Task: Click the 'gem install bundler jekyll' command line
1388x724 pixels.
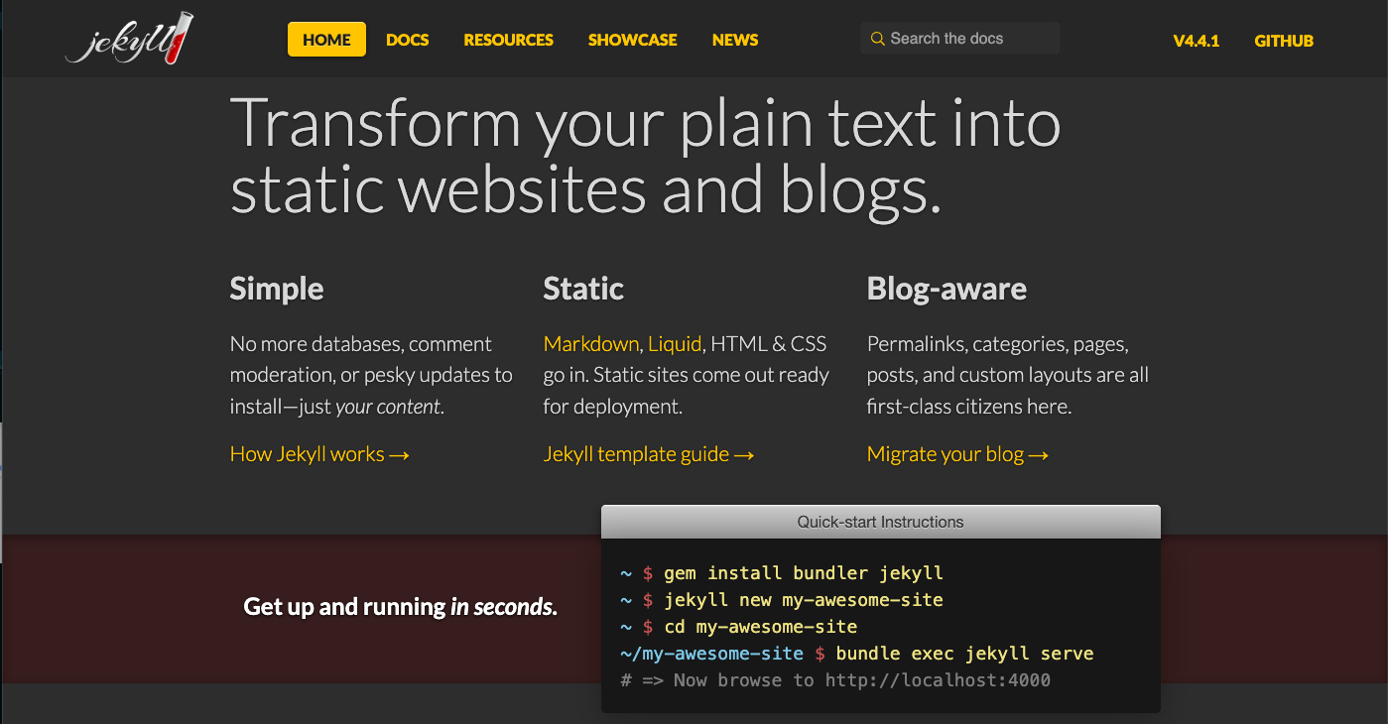Action: (803, 573)
